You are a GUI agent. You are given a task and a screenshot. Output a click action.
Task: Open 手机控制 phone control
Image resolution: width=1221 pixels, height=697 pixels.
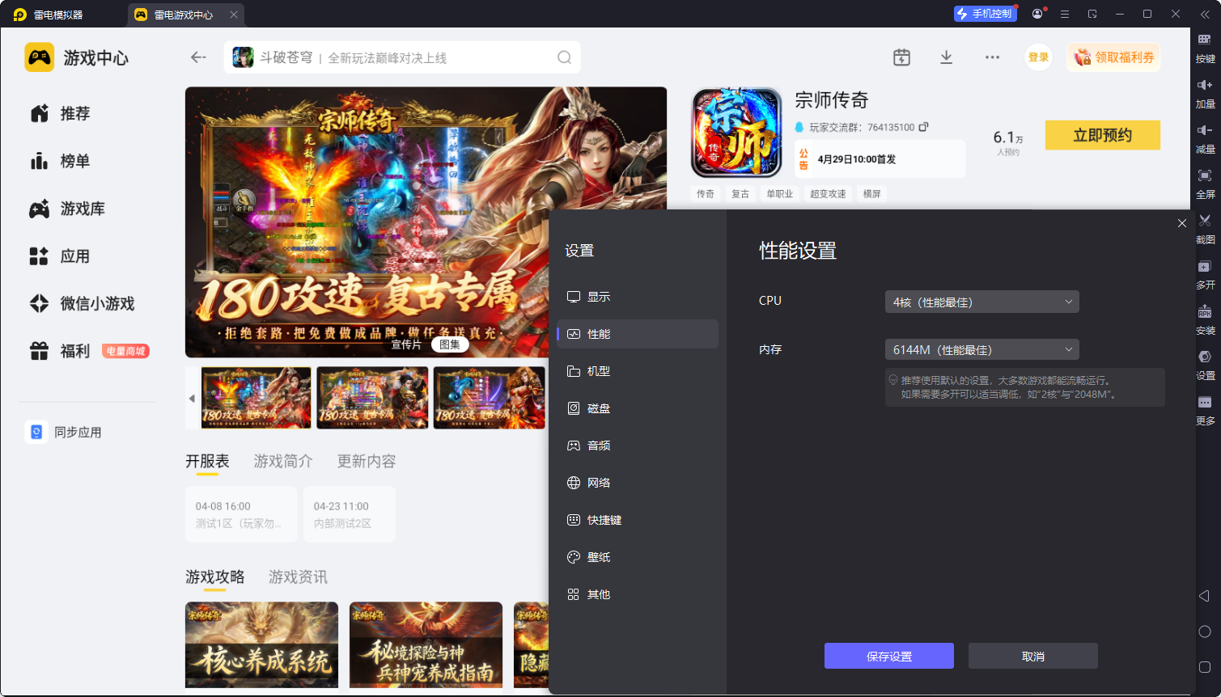click(984, 14)
